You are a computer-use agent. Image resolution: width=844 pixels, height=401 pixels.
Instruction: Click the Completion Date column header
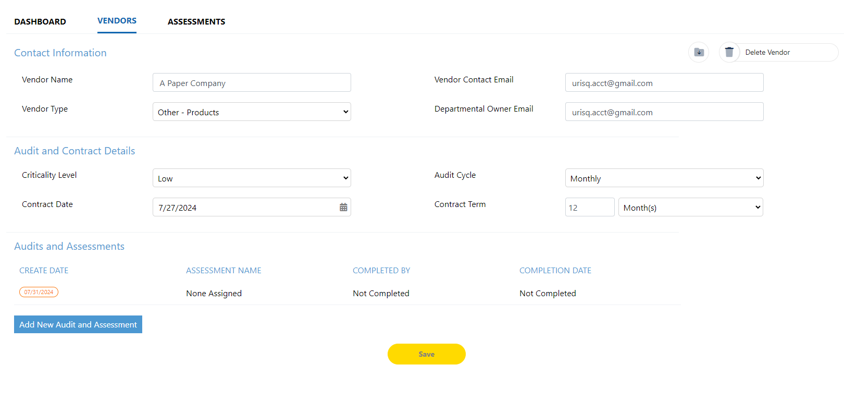coord(555,271)
